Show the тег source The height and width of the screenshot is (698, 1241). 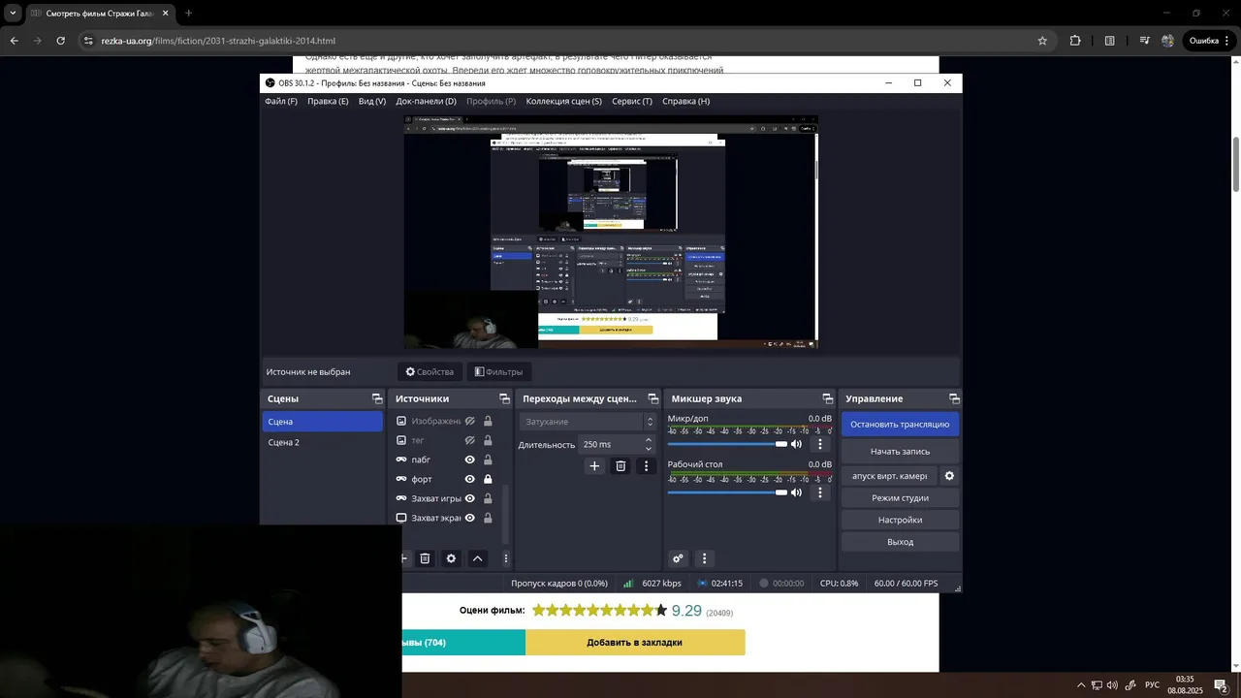point(469,440)
